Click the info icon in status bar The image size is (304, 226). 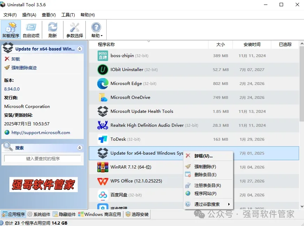point(2,223)
